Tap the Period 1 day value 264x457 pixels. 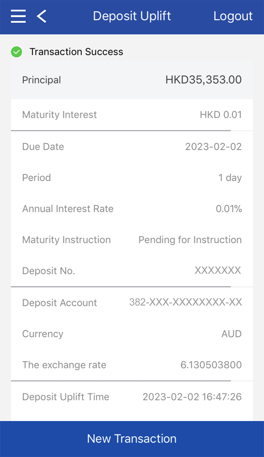pos(230,178)
